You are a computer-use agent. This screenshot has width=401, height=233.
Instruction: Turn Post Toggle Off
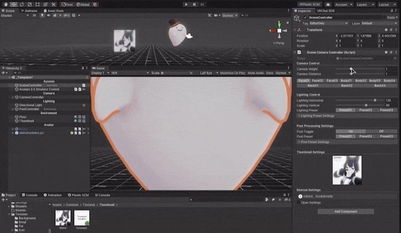381,131
